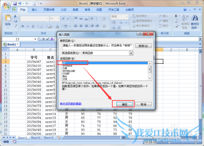Align text right in cell
The width and height of the screenshot is (204, 146).
point(86,26)
